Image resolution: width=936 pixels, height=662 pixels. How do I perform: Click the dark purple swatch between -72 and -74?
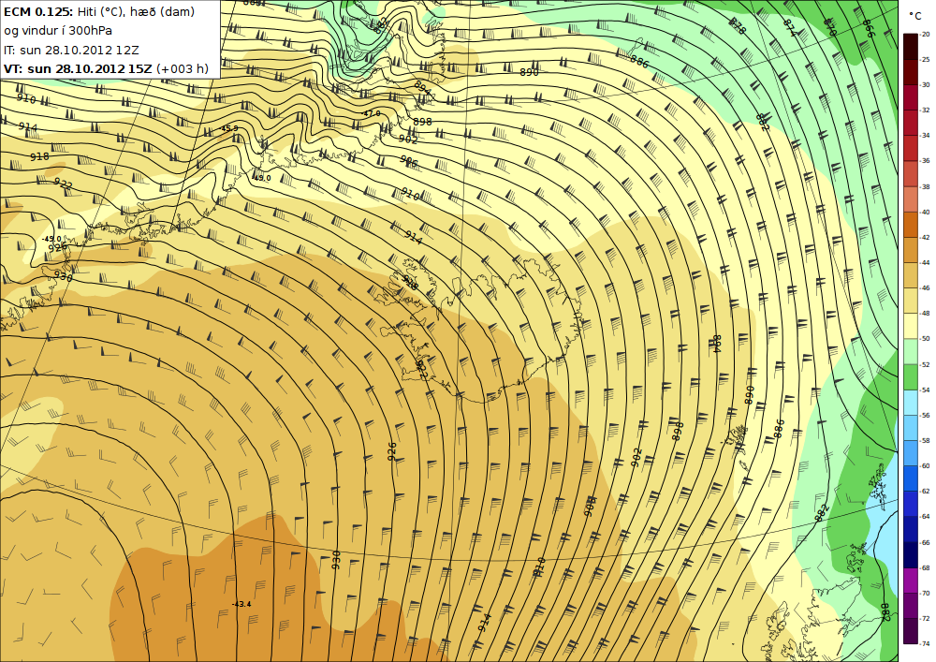tap(911, 631)
